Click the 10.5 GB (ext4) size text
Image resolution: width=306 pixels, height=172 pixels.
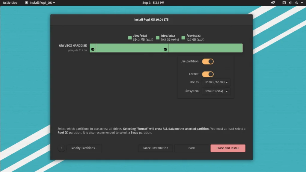(170, 40)
